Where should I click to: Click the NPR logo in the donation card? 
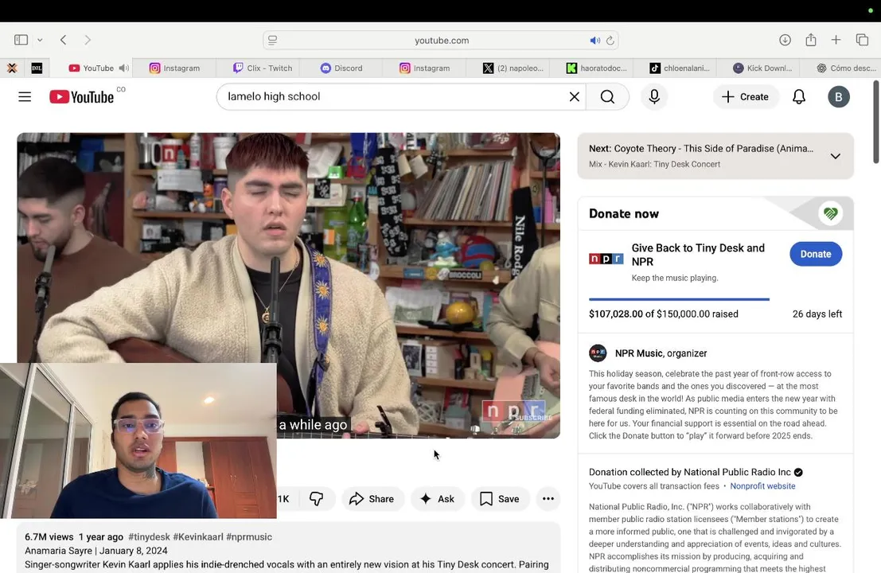606,259
